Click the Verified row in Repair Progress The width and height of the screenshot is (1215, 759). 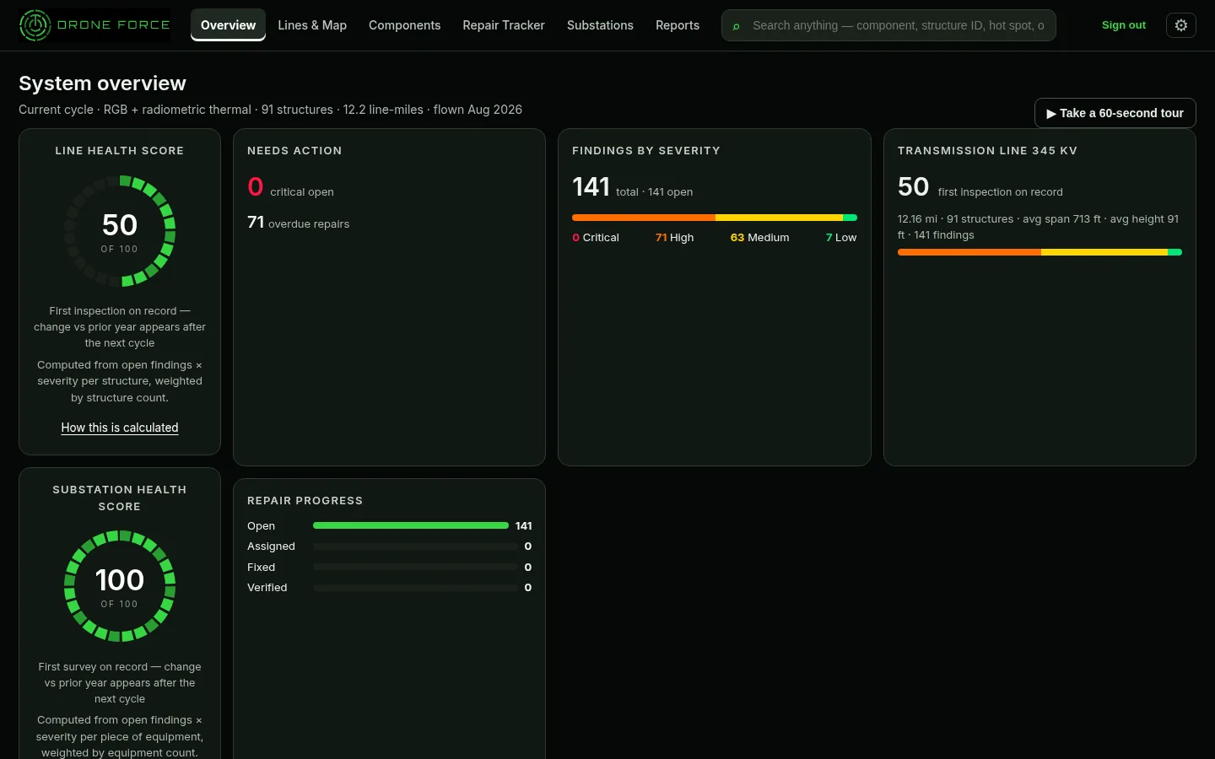(389, 588)
